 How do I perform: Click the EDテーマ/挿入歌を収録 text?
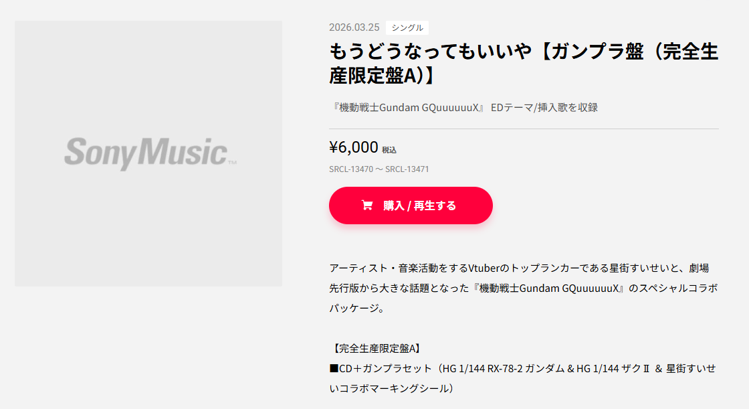tap(544, 108)
